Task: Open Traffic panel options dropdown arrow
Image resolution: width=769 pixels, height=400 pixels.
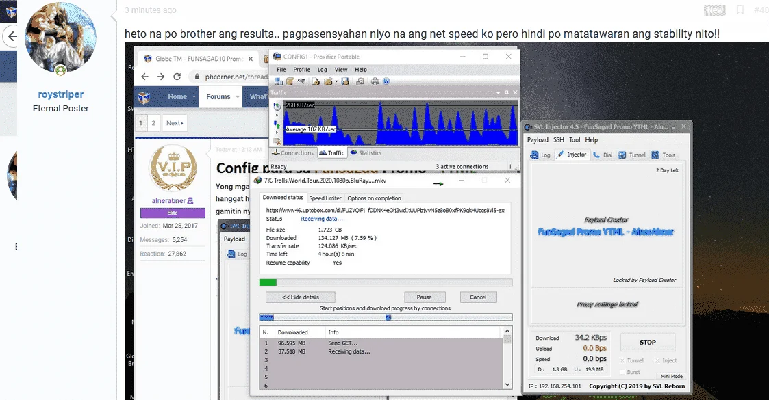Action: (499, 92)
